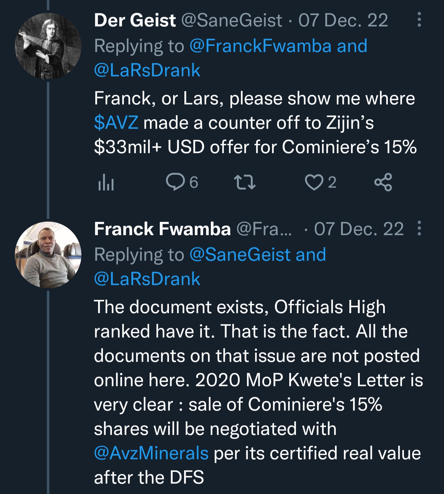The width and height of the screenshot is (444, 494).
Task: Open @FranckFwamba mention in reply header
Action: click(x=261, y=46)
